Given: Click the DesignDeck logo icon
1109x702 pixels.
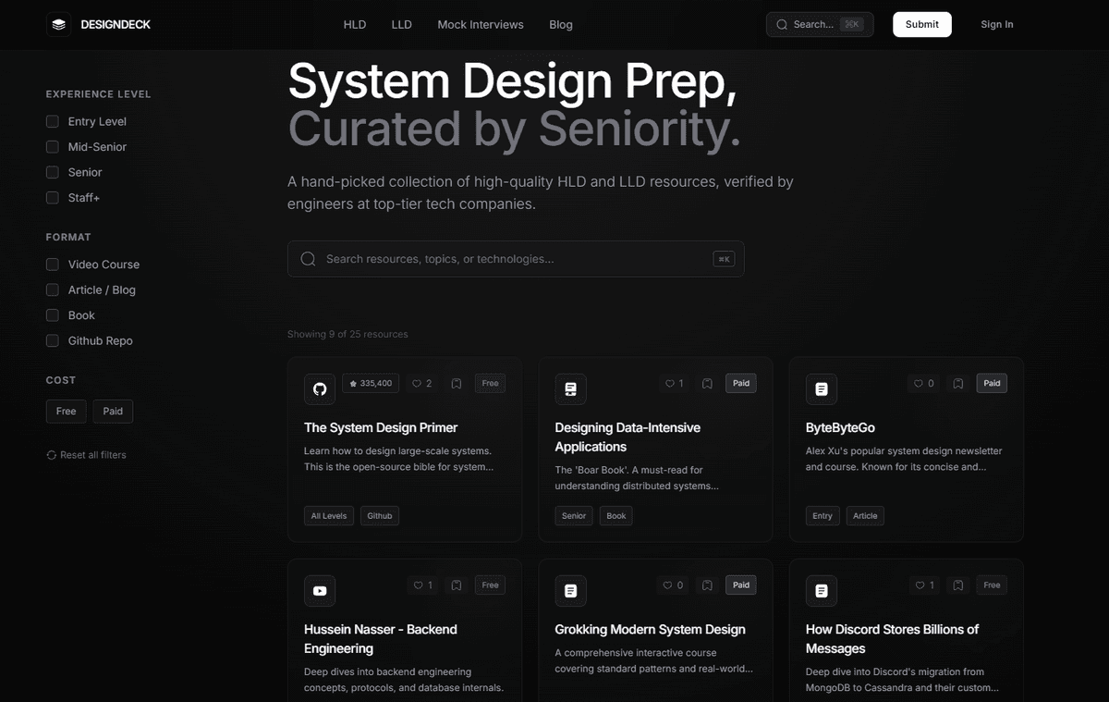Looking at the screenshot, I should tap(59, 24).
